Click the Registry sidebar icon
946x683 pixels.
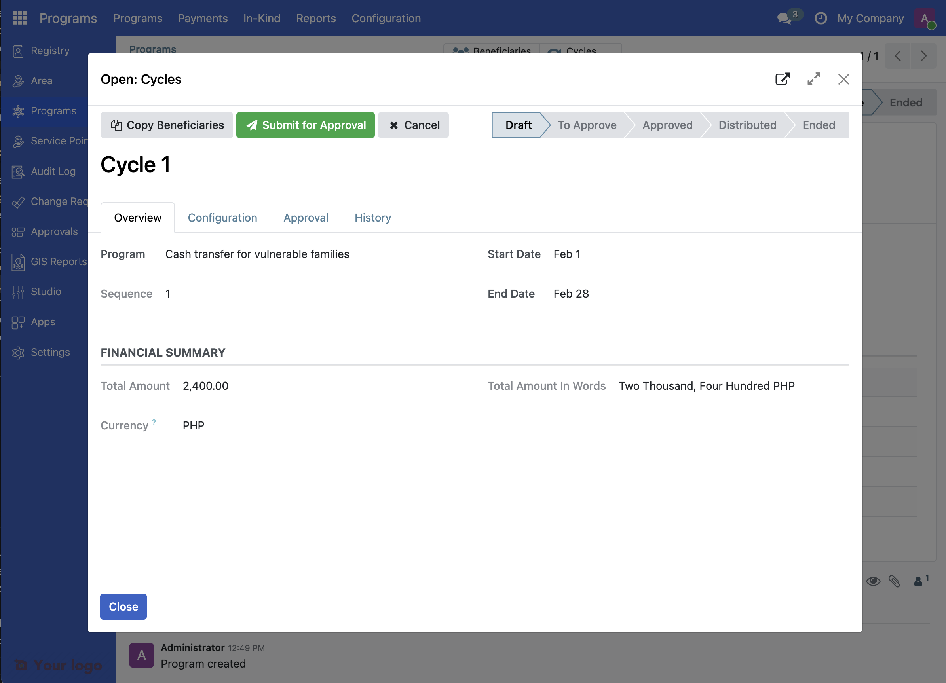pyautogui.click(x=18, y=51)
